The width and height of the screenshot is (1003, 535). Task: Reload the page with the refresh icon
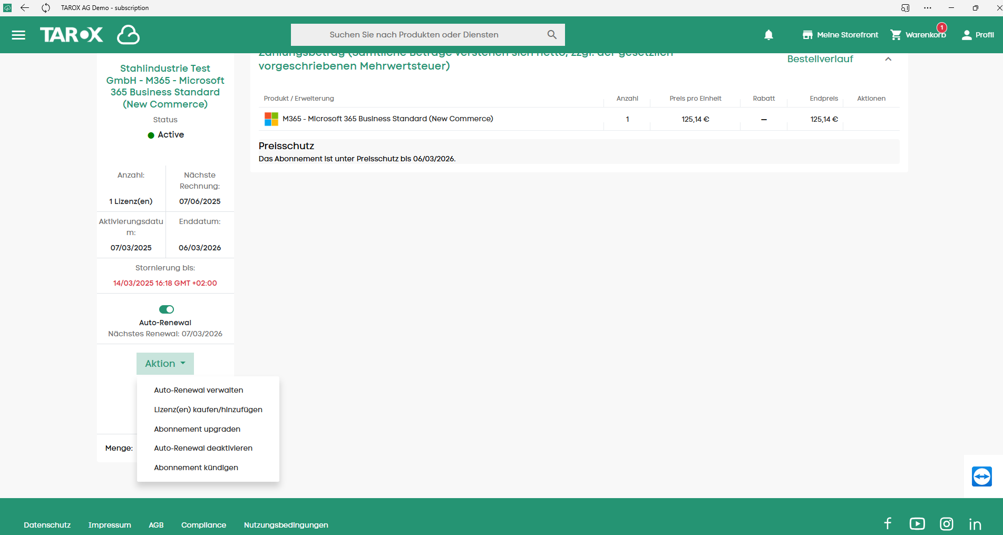(46, 8)
